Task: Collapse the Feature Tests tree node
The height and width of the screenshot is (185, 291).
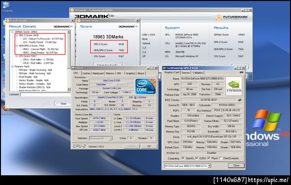Action: [13, 67]
